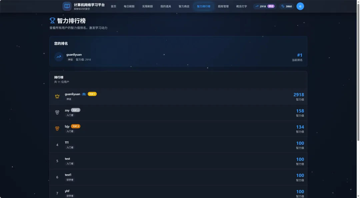Click the rank number 6

(x=57, y=177)
